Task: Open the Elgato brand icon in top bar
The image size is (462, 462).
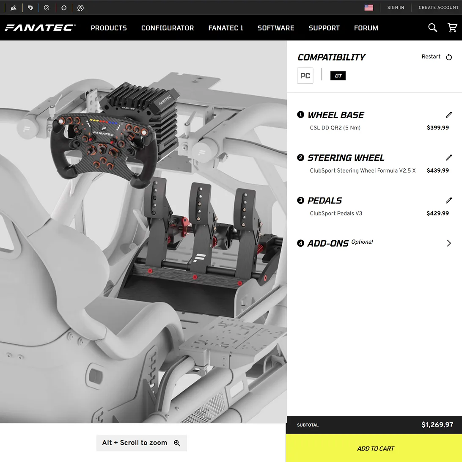Action: (x=47, y=8)
